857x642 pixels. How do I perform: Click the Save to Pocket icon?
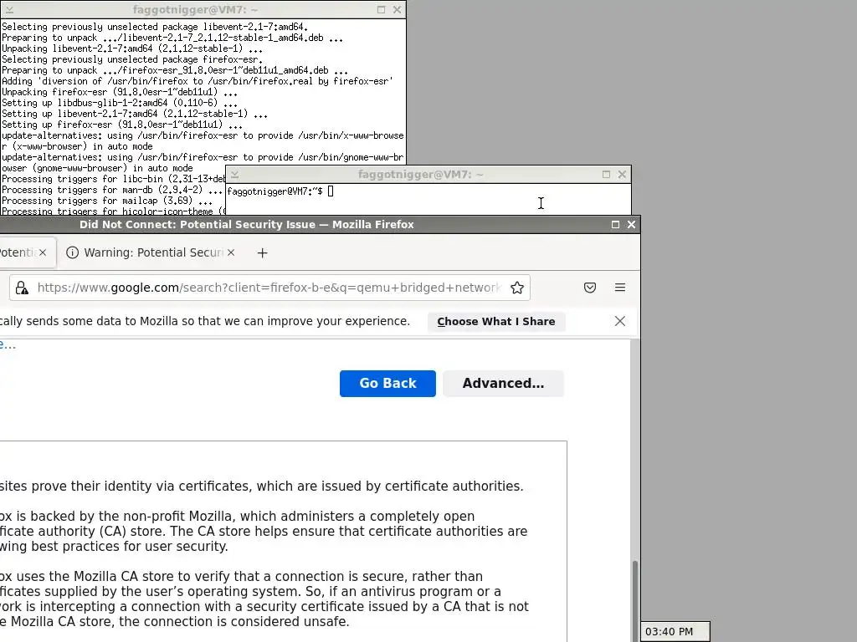(590, 288)
